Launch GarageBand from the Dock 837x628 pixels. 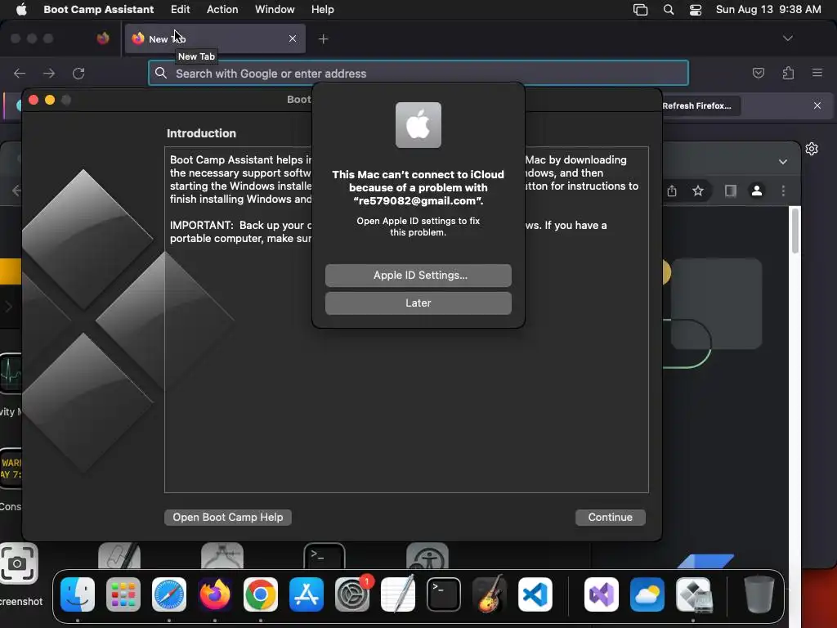pyautogui.click(x=490, y=594)
